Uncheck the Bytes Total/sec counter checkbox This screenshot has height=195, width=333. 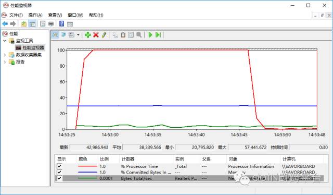(59, 178)
